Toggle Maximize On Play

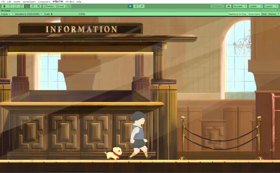[237, 14]
